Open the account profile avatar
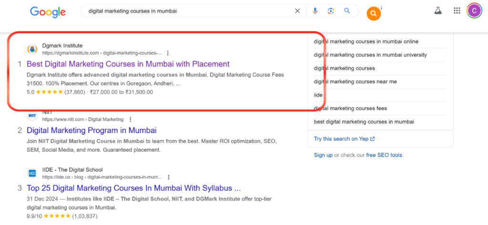This screenshot has width=488, height=225. [x=474, y=10]
